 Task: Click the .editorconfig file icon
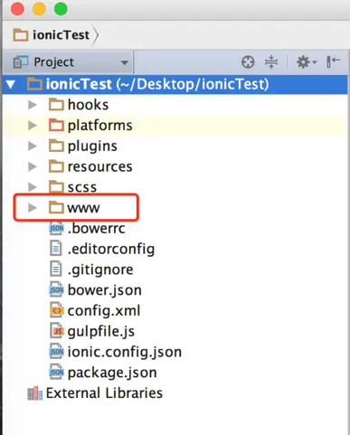(x=56, y=249)
